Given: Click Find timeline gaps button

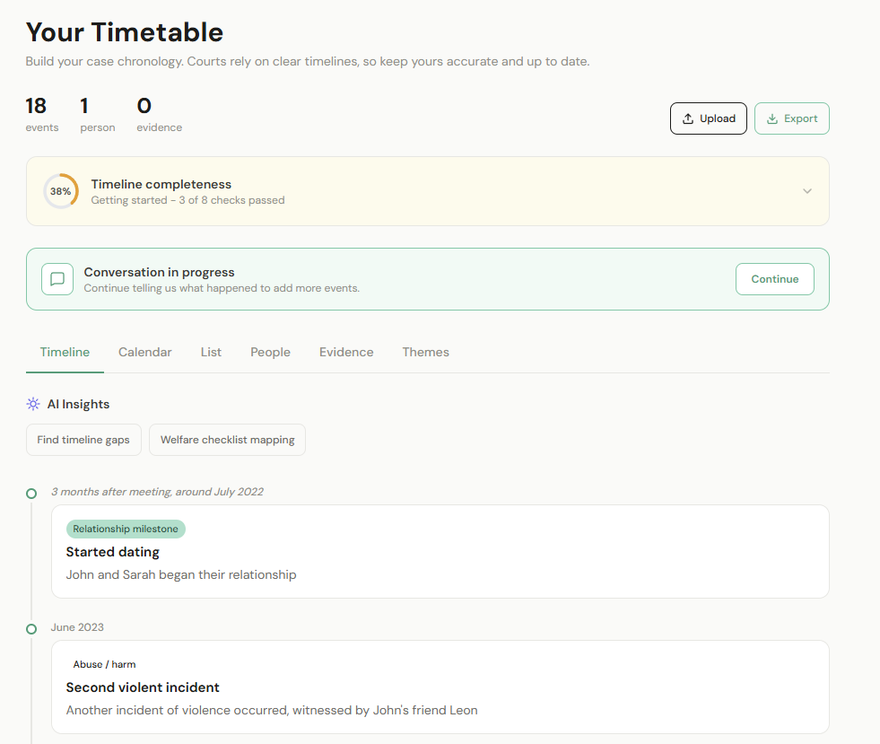Looking at the screenshot, I should 83,440.
